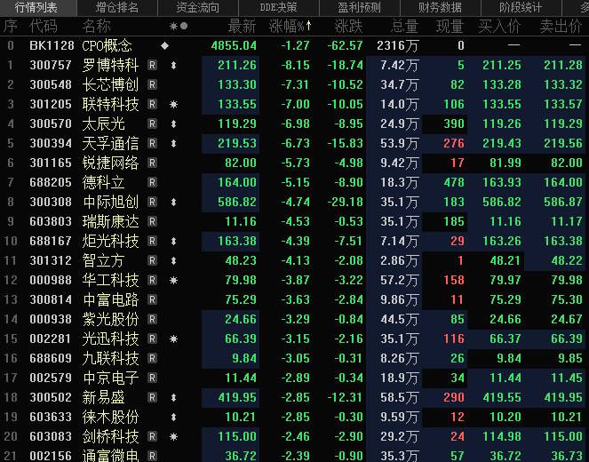Viewport: 589px width, 462px height.
Task: Click the star marker beside 联特科技
Action: (x=173, y=104)
